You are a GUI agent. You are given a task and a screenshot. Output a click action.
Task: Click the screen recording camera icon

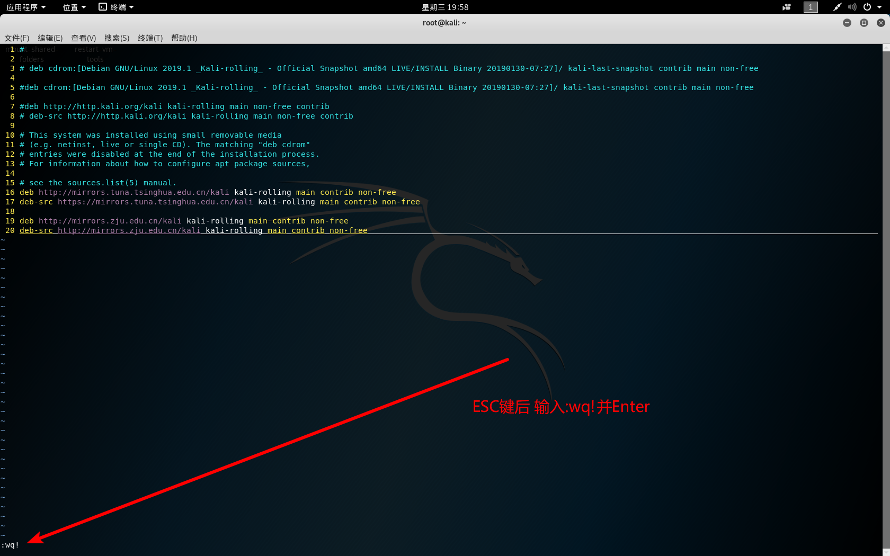[x=787, y=7]
